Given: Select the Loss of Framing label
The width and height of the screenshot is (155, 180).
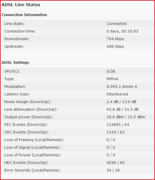Looking at the screenshot, I should click(34, 140).
